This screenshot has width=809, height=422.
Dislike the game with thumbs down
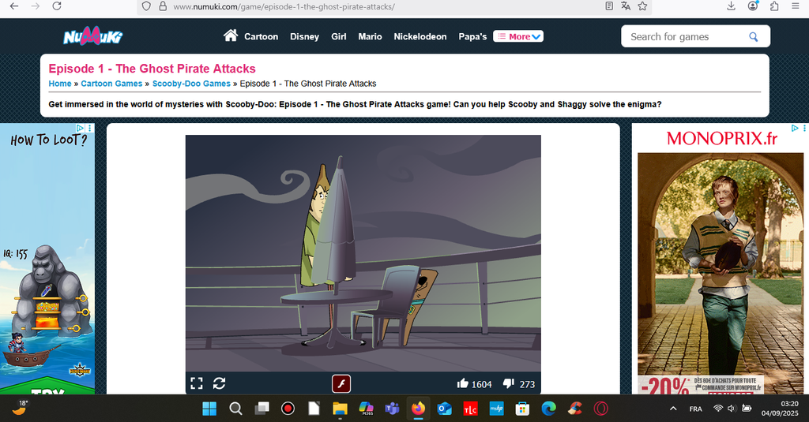[x=510, y=384]
